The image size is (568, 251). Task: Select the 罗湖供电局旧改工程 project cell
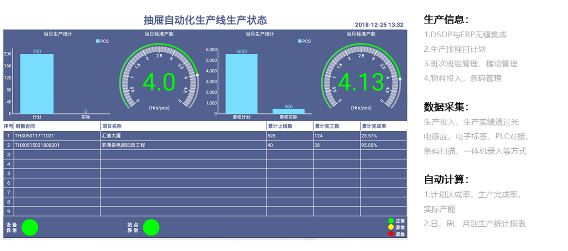tap(123, 145)
